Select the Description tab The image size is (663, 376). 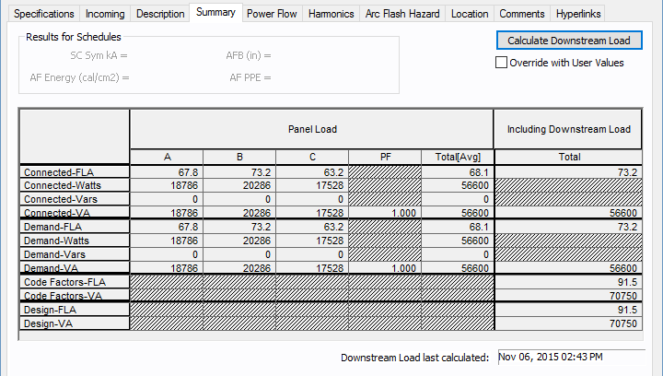[159, 14]
